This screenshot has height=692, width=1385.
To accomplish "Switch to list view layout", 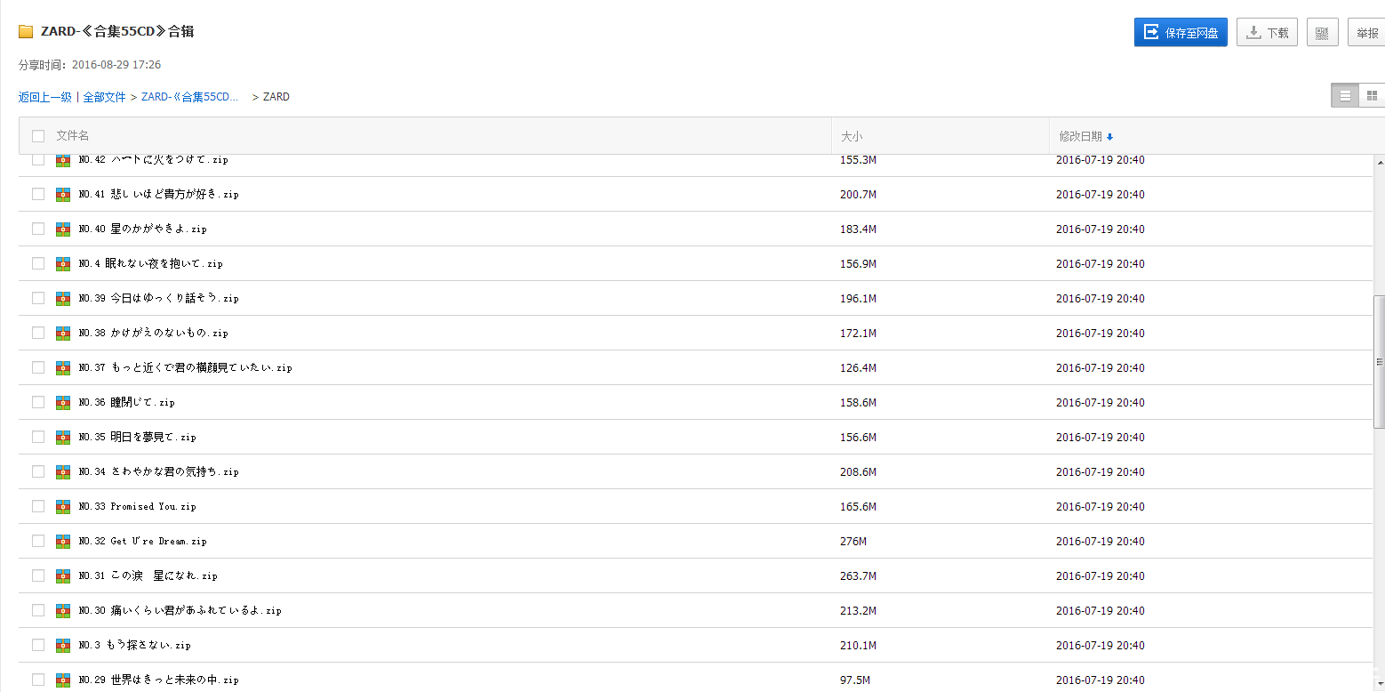I will click(1345, 95).
